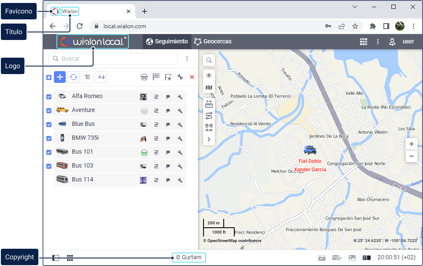Select the distance ruler tool on map
This screenshot has height=266, width=423.
pyautogui.click(x=209, y=104)
